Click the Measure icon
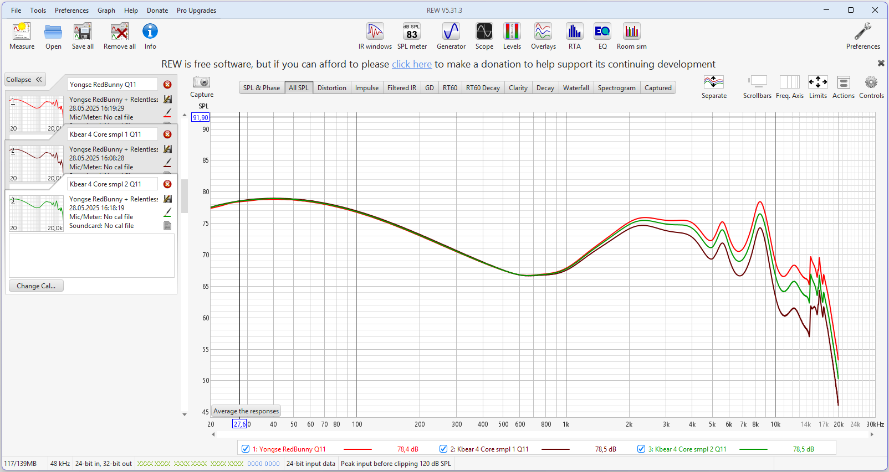This screenshot has width=889, height=472. (x=22, y=37)
